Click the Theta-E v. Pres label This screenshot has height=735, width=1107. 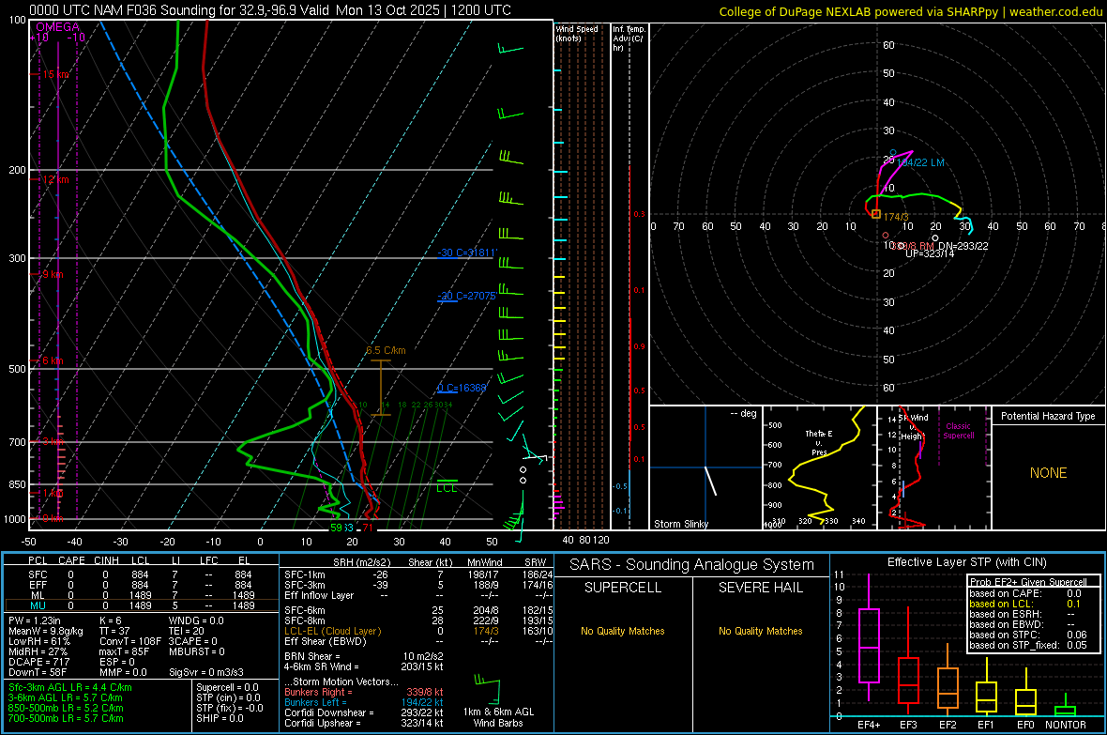click(819, 442)
